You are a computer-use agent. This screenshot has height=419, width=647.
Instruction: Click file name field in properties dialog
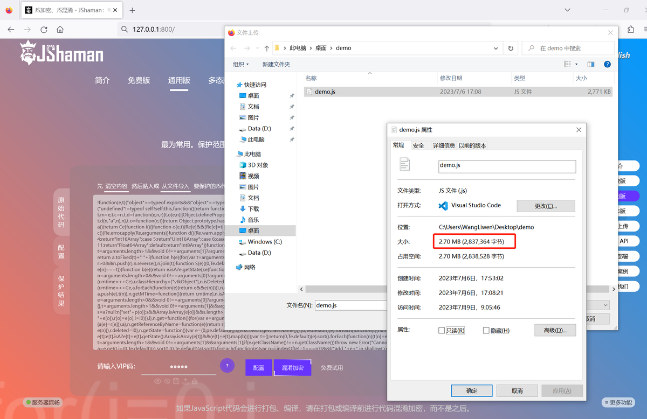tap(507, 166)
